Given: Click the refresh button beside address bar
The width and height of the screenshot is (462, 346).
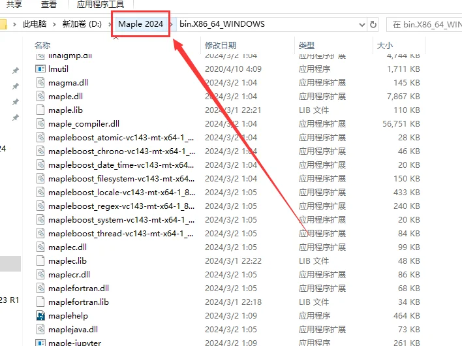Looking at the screenshot, I should [373, 24].
